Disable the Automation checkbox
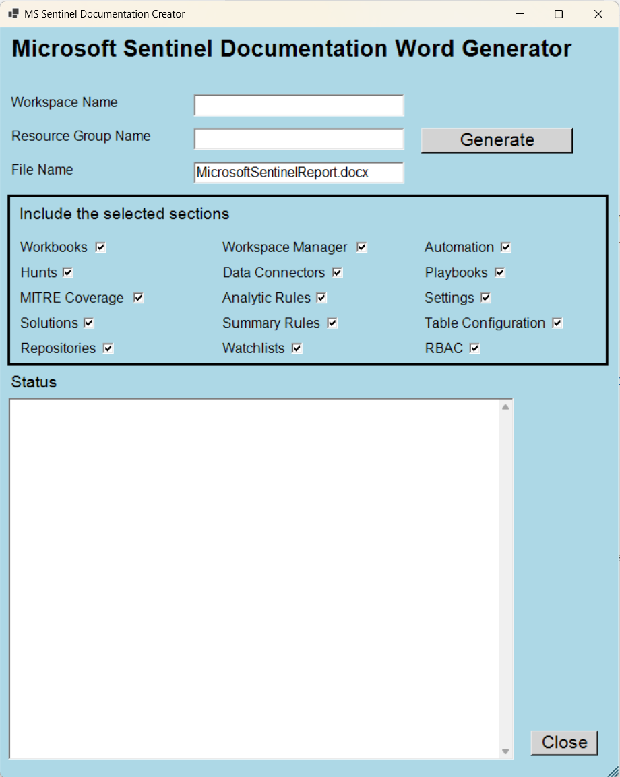This screenshot has height=777, width=620. [505, 247]
